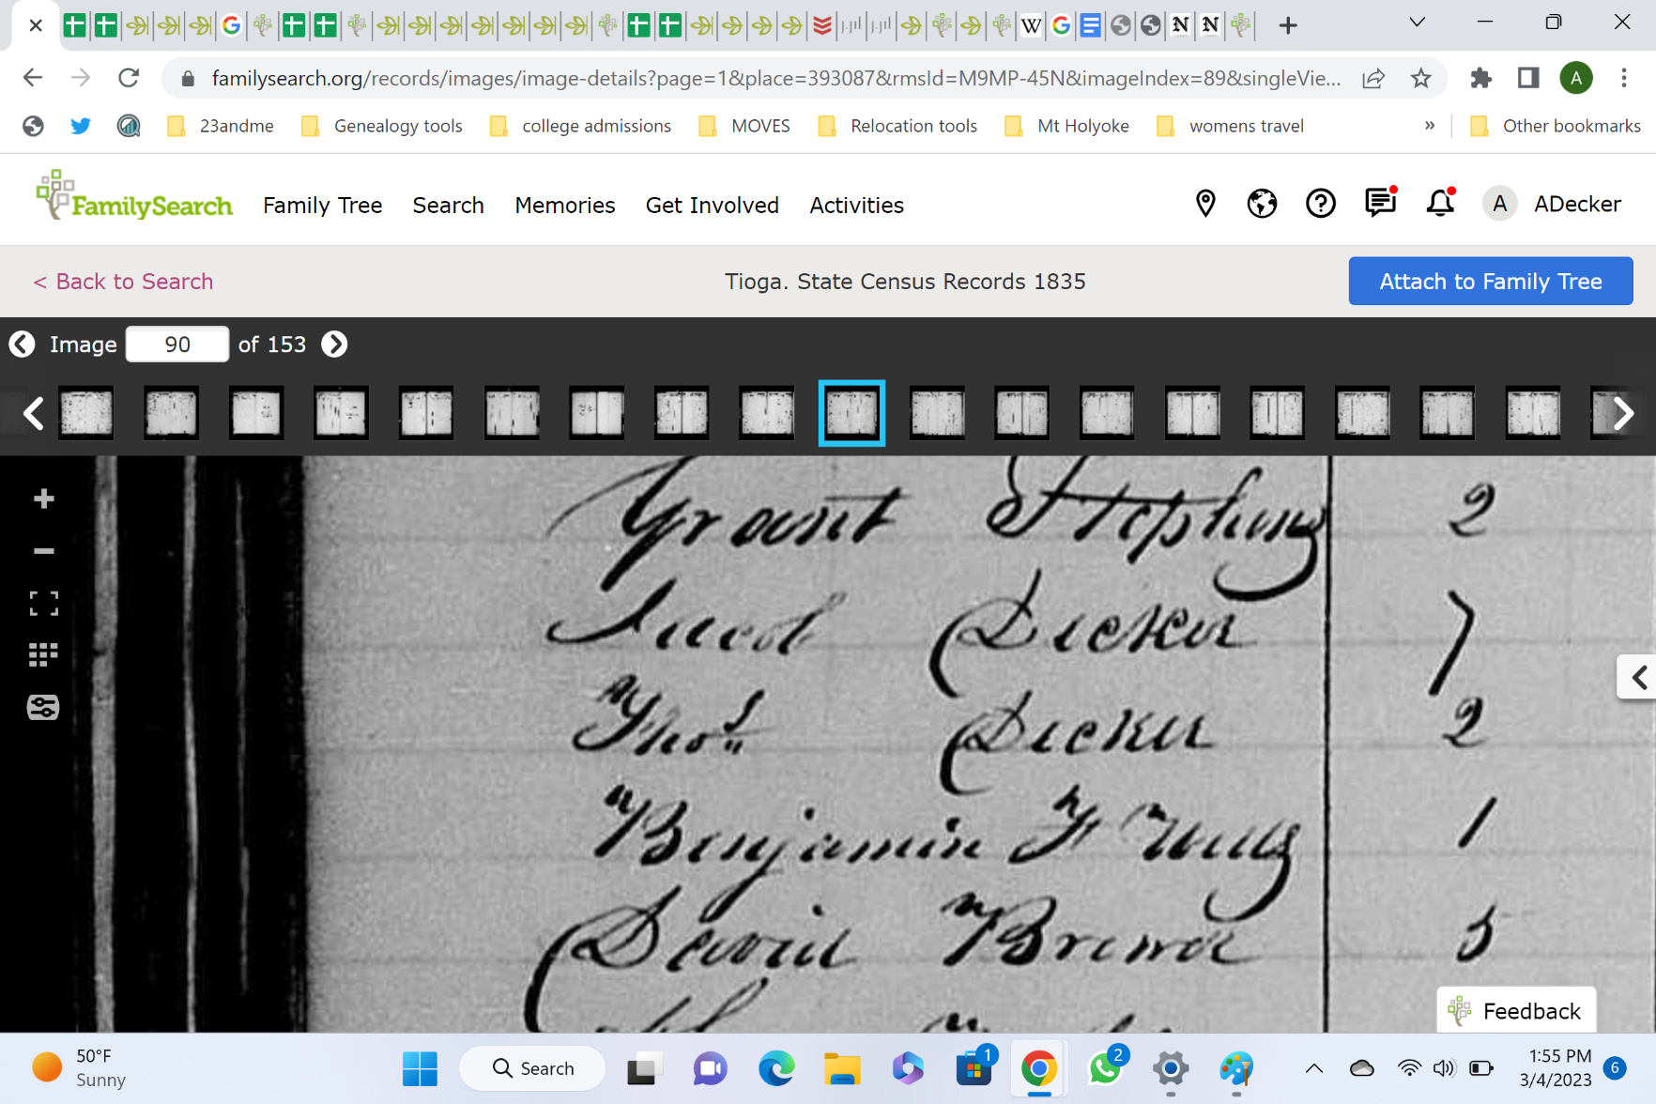The height and width of the screenshot is (1104, 1656).
Task: Open Genealogy tools bookmark folder
Action: pyautogui.click(x=382, y=126)
